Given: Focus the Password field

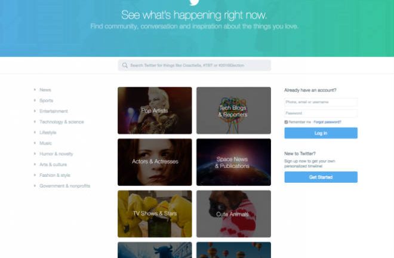Looking at the screenshot, I should pos(321,113).
